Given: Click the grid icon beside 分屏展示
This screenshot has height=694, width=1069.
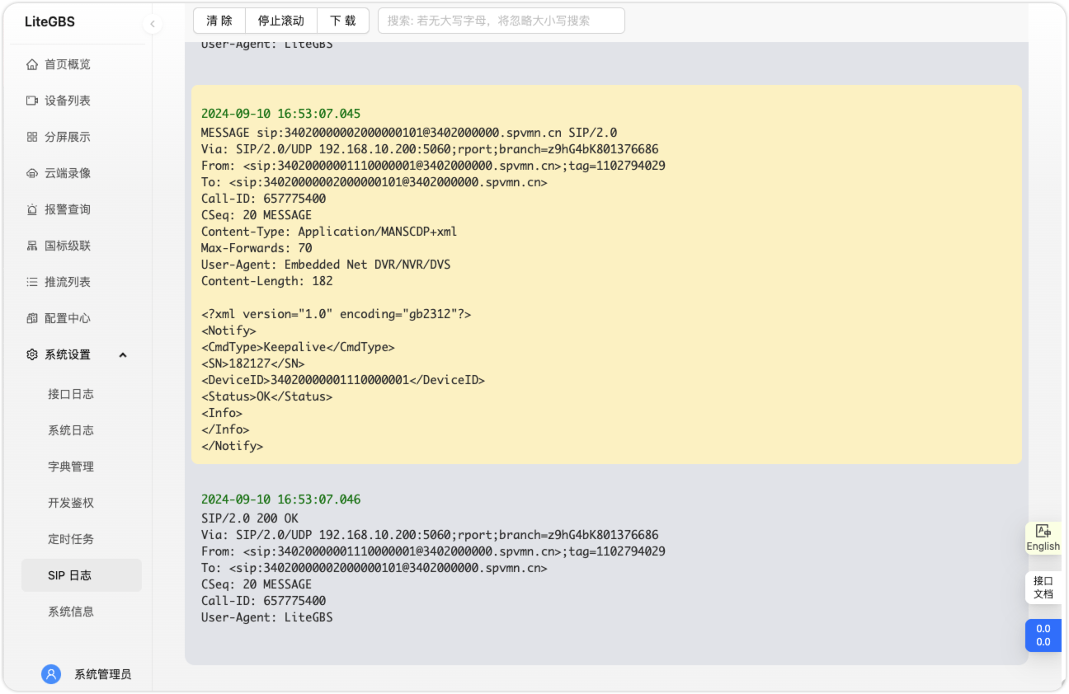Looking at the screenshot, I should [x=32, y=137].
